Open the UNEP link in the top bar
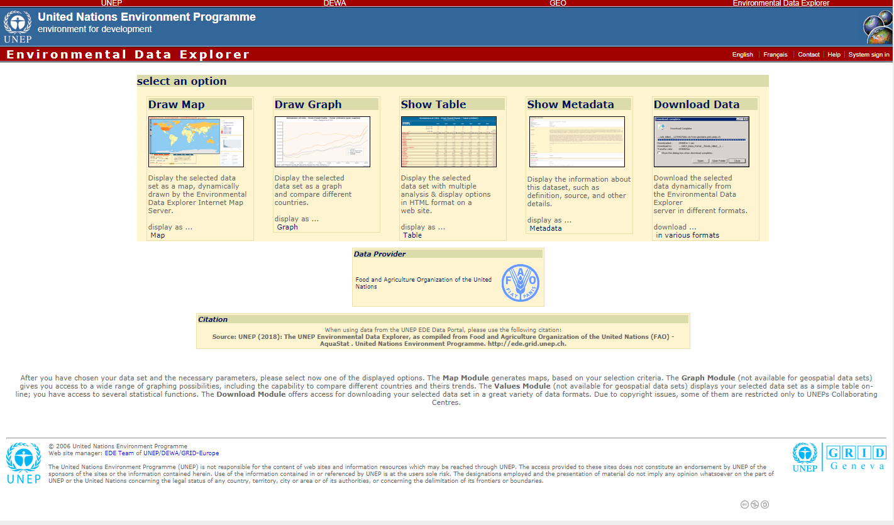The width and height of the screenshot is (894, 525). pos(111,3)
